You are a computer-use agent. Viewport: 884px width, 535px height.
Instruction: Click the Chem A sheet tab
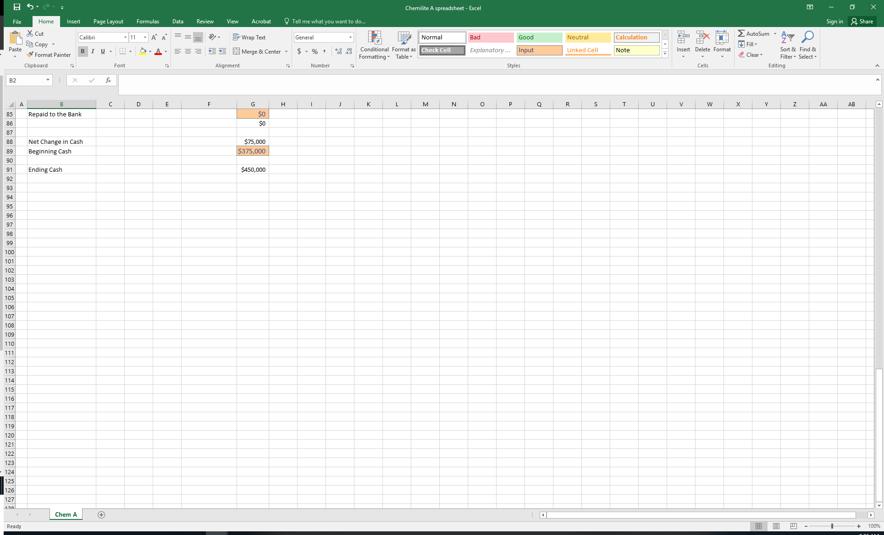click(x=66, y=514)
